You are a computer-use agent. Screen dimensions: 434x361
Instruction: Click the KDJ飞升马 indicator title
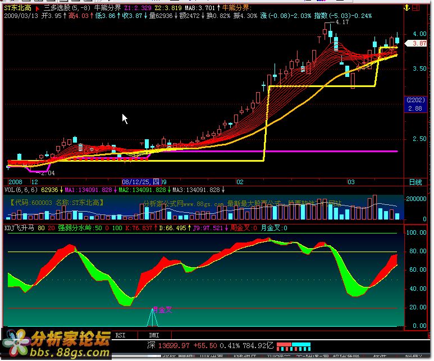coord(19,229)
